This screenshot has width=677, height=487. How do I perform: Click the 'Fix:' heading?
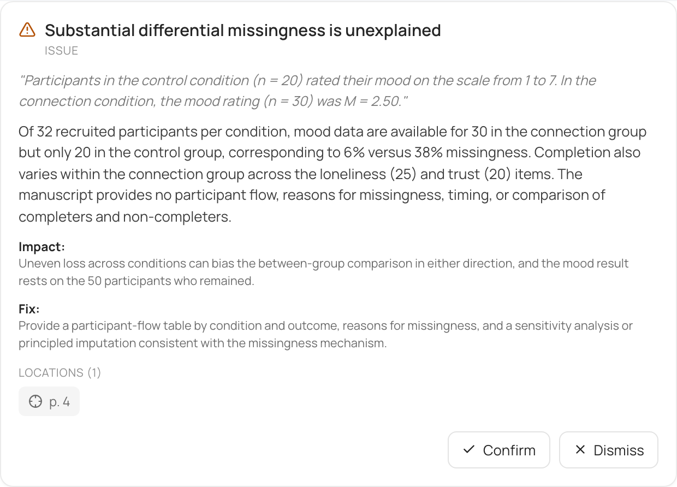click(29, 309)
